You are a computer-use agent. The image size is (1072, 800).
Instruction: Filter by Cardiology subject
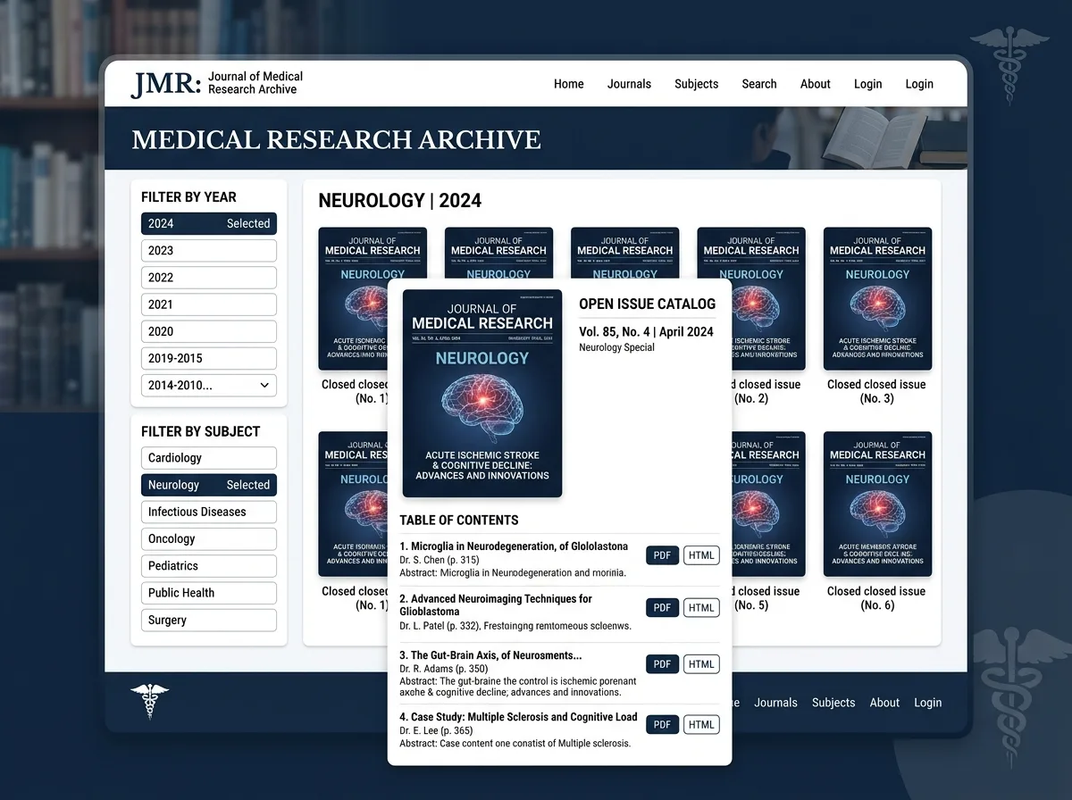[209, 458]
